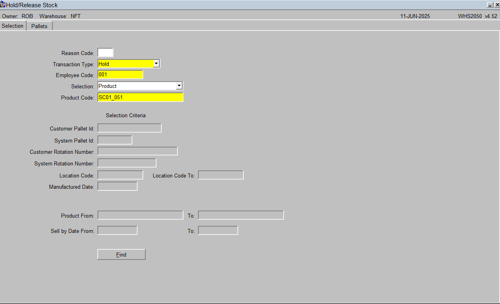Screen dimensions: 500x304
Task: Focus the Reason Code field
Action: click(x=105, y=53)
